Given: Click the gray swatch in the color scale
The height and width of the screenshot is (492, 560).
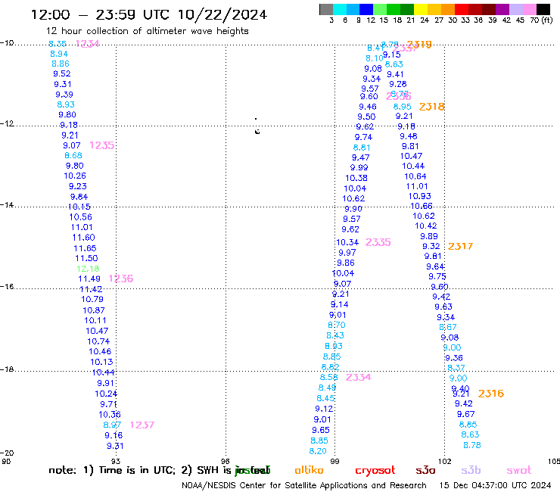Looking at the screenshot, I should point(326,9).
